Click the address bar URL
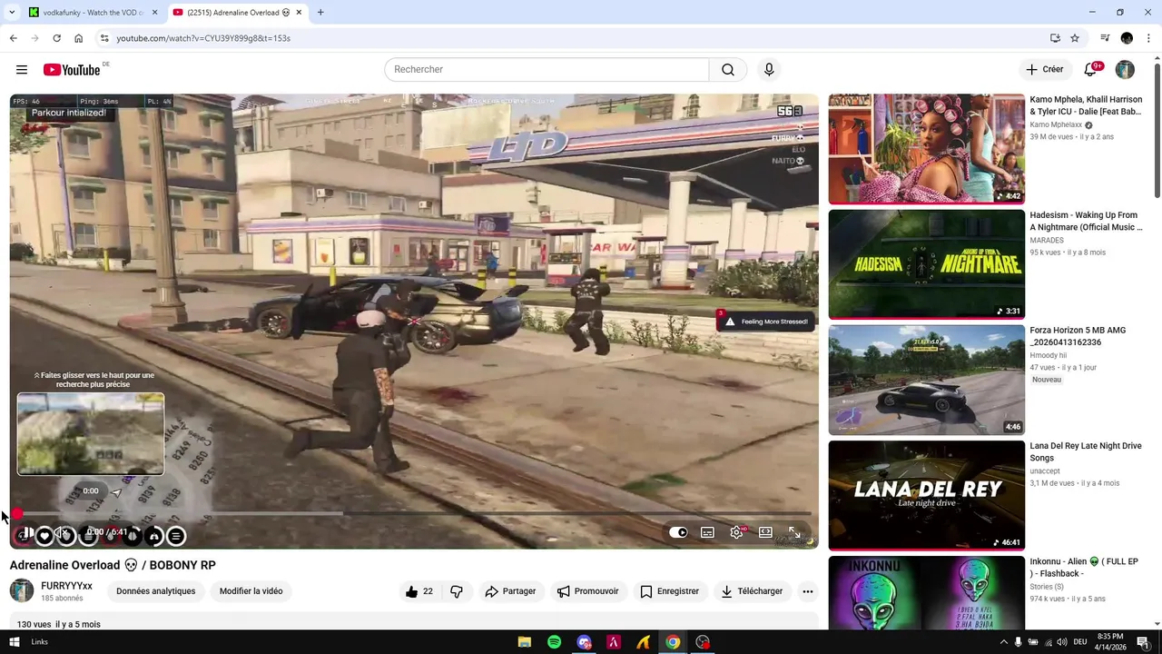 coord(203,38)
